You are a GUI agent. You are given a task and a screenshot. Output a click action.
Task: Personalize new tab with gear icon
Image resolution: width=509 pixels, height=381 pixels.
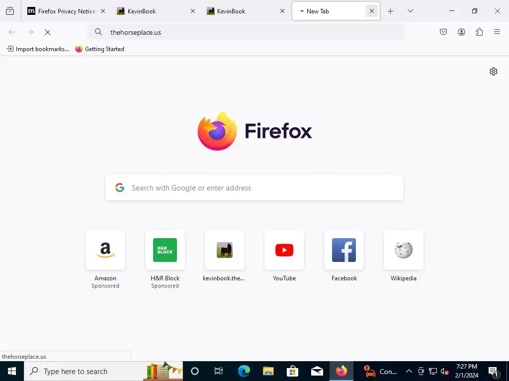[494, 71]
